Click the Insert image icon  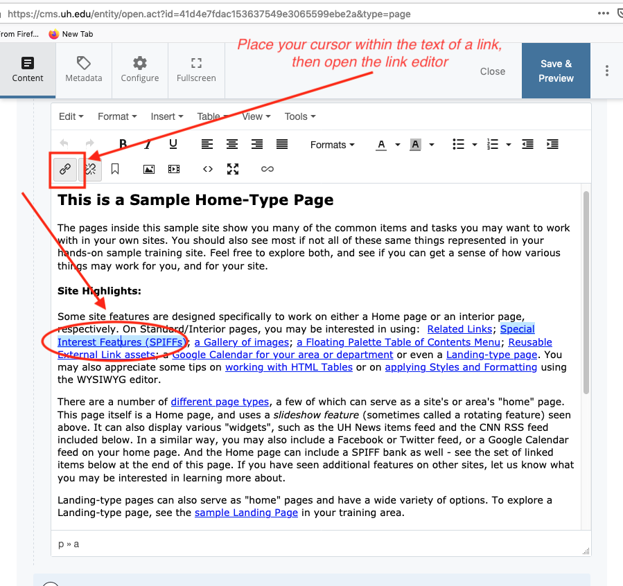[x=148, y=170]
